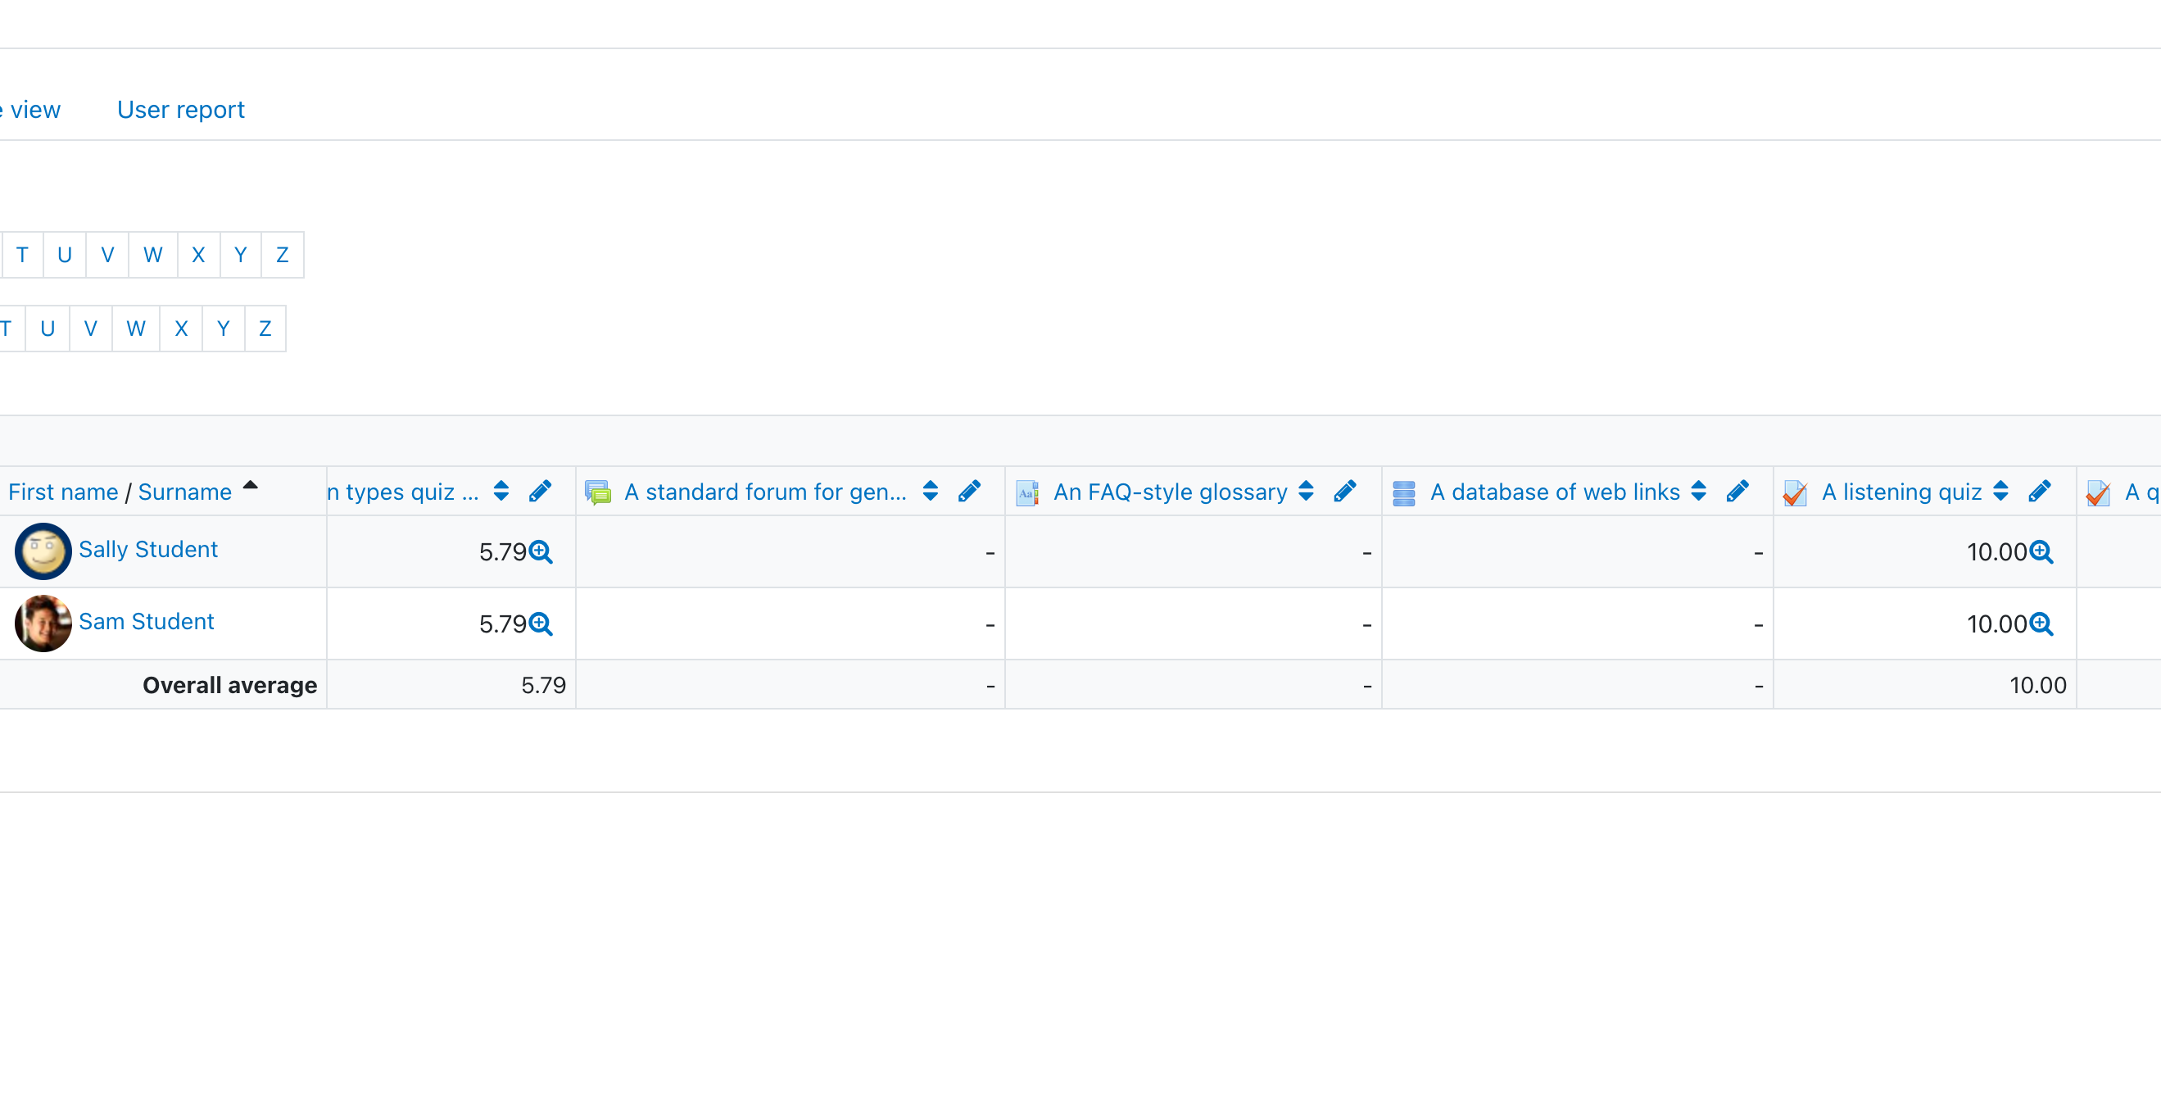The height and width of the screenshot is (1111, 2161).
Task: Sort database of web links column
Action: (1698, 491)
